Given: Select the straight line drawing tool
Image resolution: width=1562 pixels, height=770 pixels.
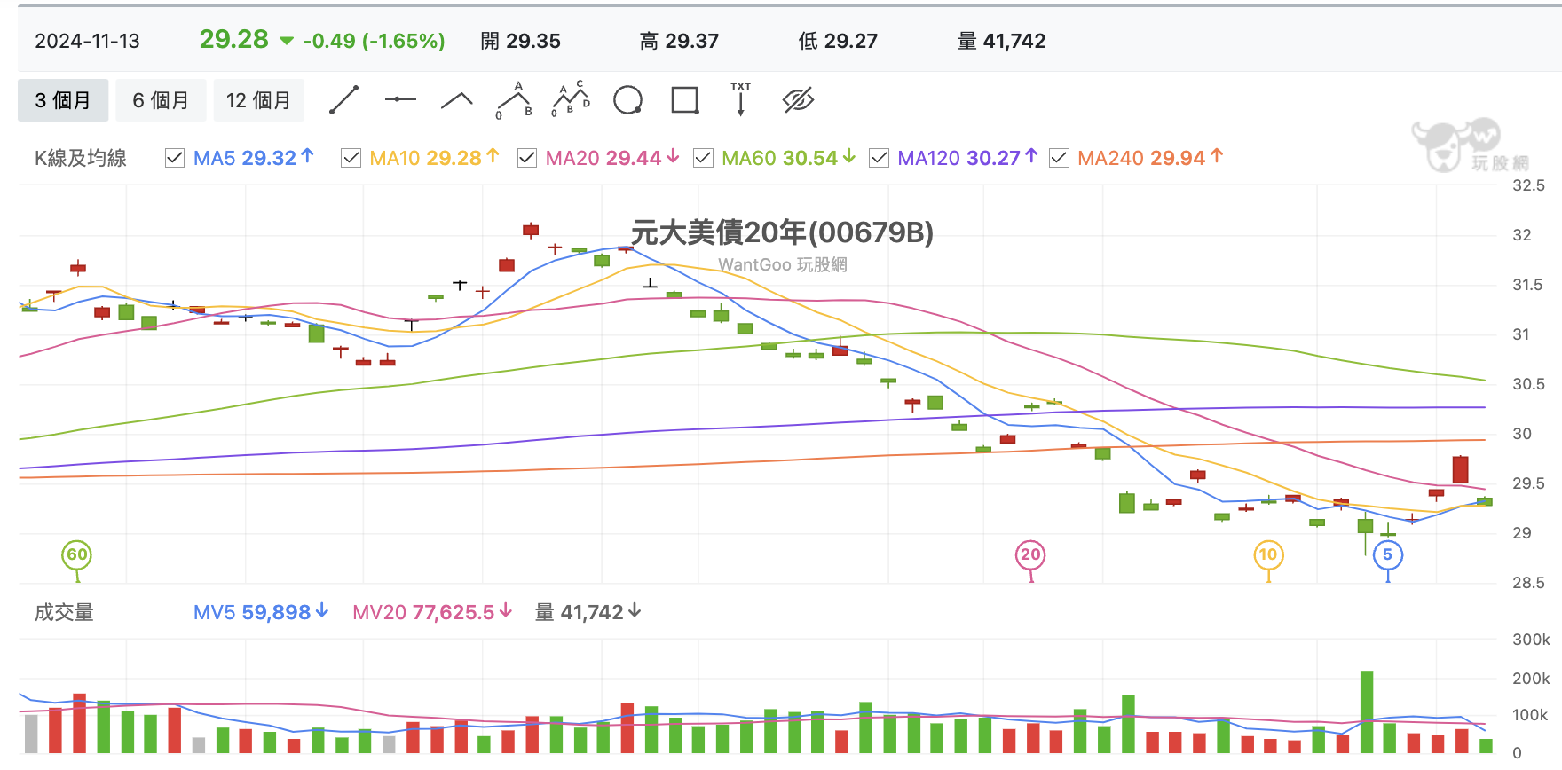Looking at the screenshot, I should 343,100.
